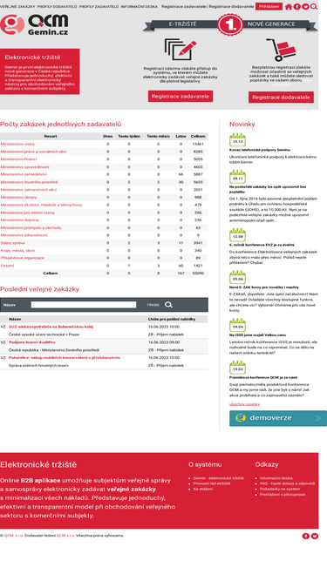Click the 15.12 calendar news icon
The height and width of the screenshot is (581, 327).
pyautogui.click(x=238, y=140)
